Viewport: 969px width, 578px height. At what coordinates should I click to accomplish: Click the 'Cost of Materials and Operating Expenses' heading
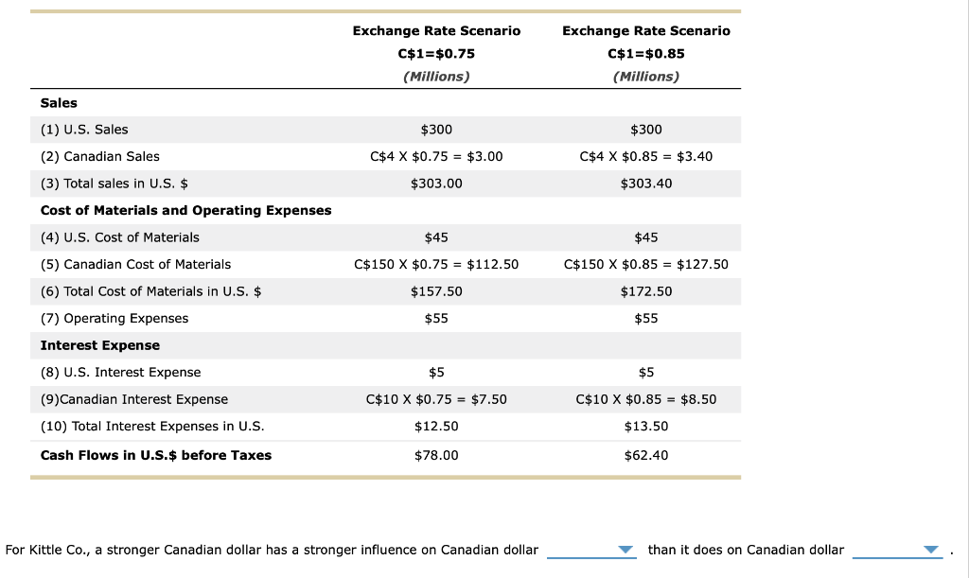click(186, 210)
